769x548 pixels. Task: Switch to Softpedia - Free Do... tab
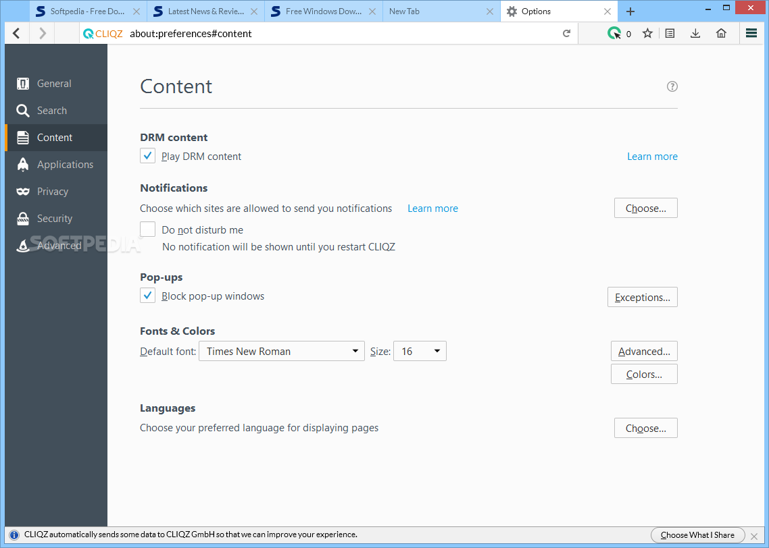[x=89, y=11]
